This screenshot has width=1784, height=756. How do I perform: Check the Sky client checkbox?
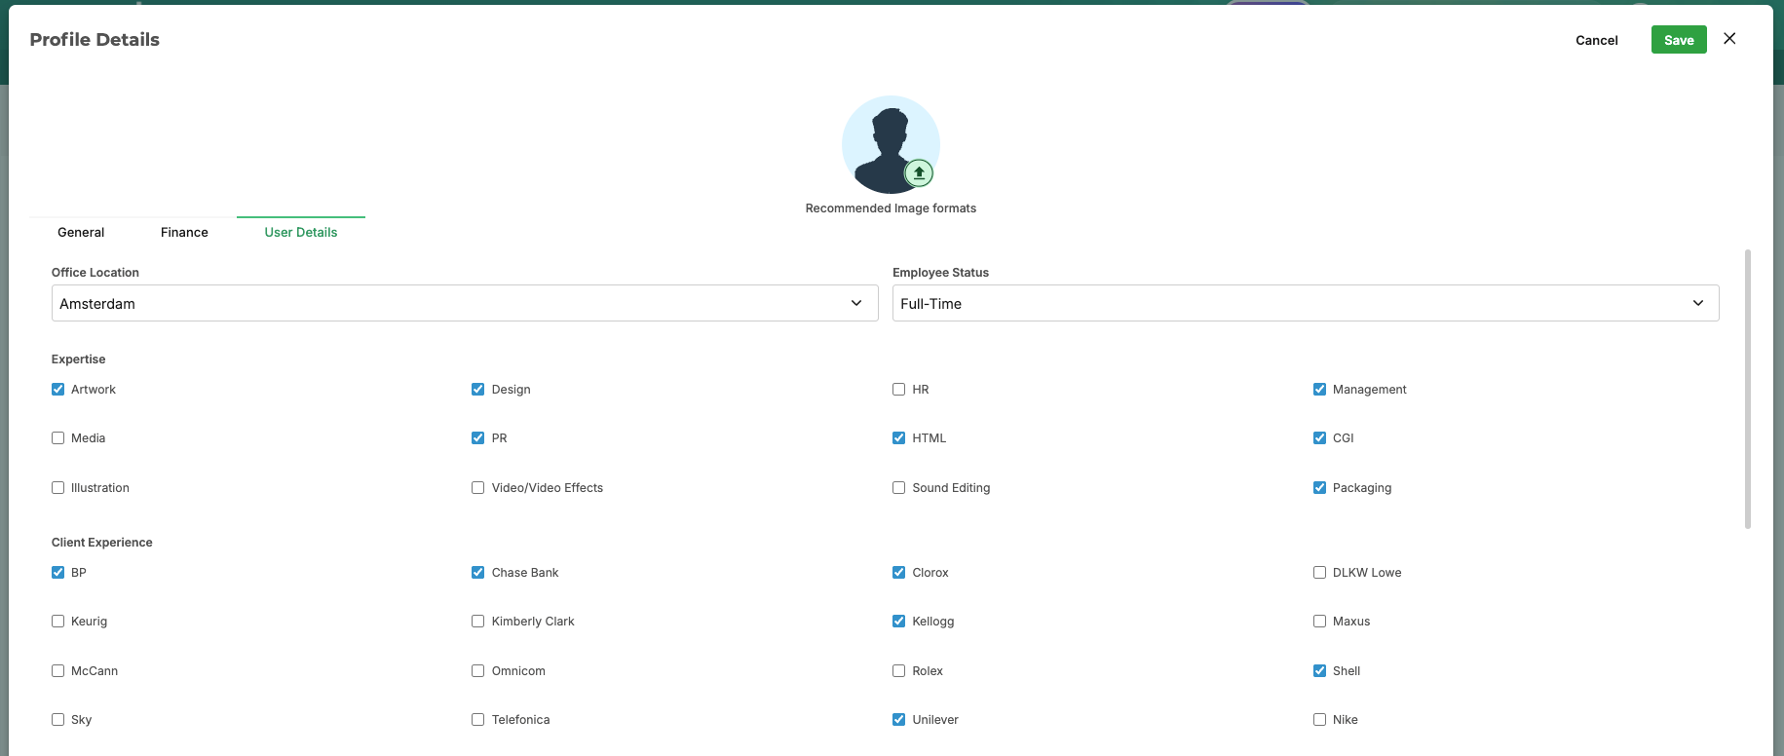(57, 720)
